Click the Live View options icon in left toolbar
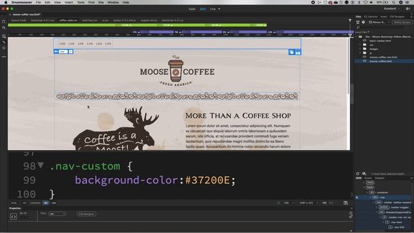The width and height of the screenshot is (414, 233). pos(4,36)
